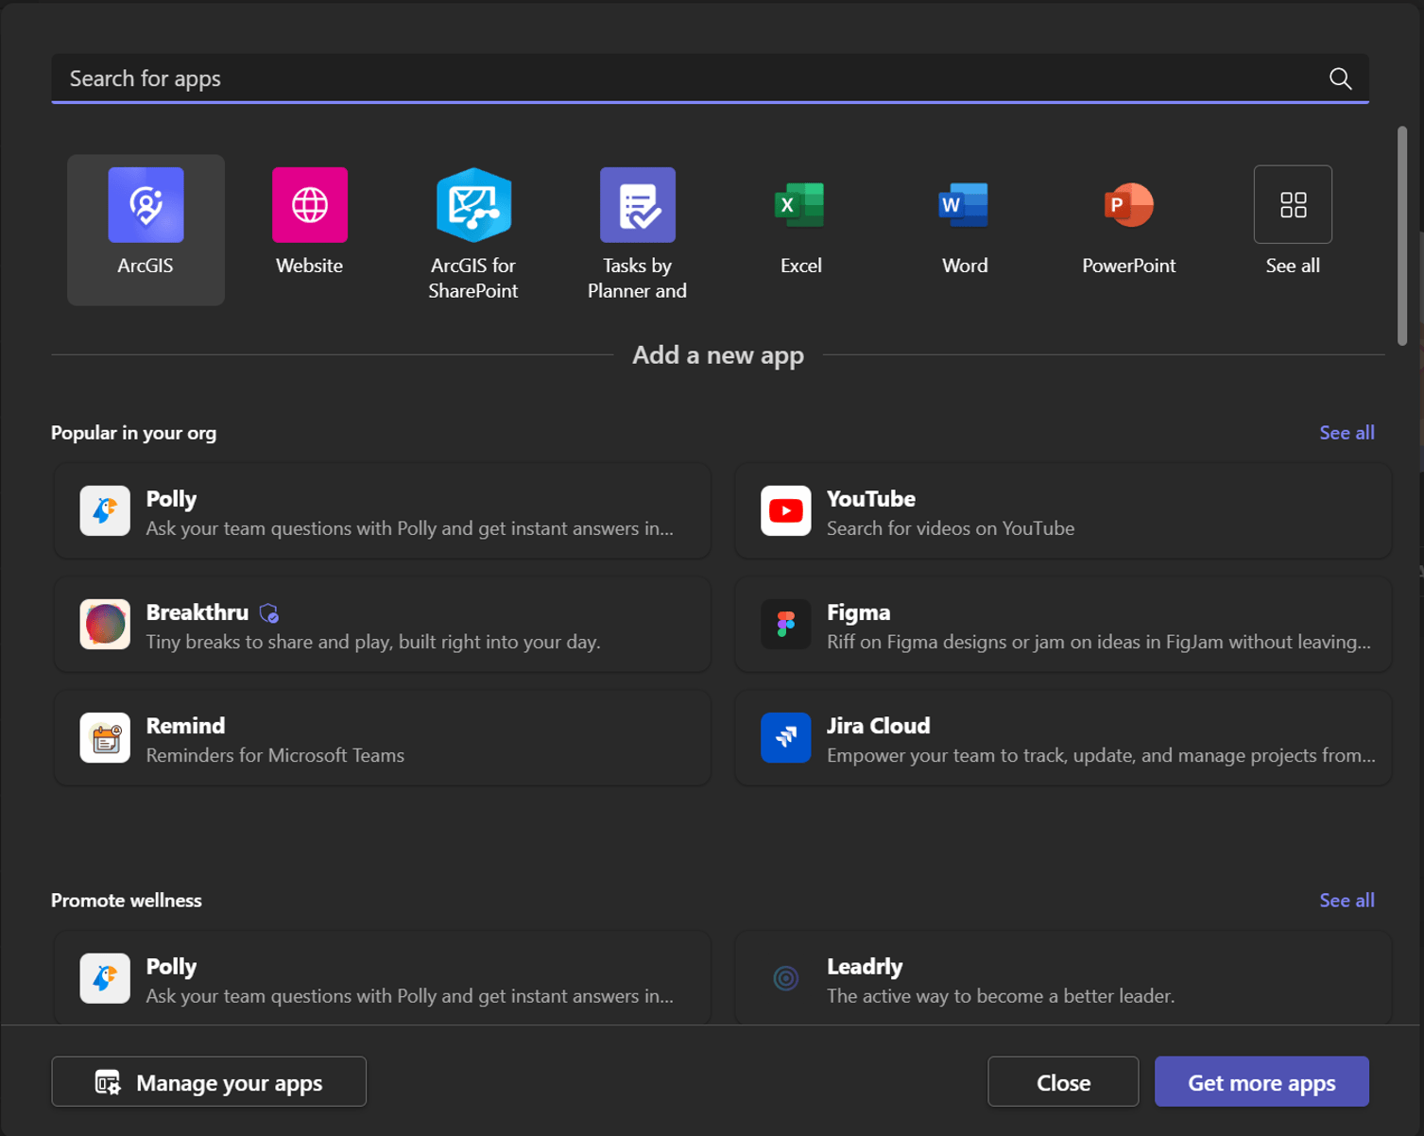1424x1136 pixels.
Task: Click "Search for videos on YouTube" description
Action: point(951,528)
